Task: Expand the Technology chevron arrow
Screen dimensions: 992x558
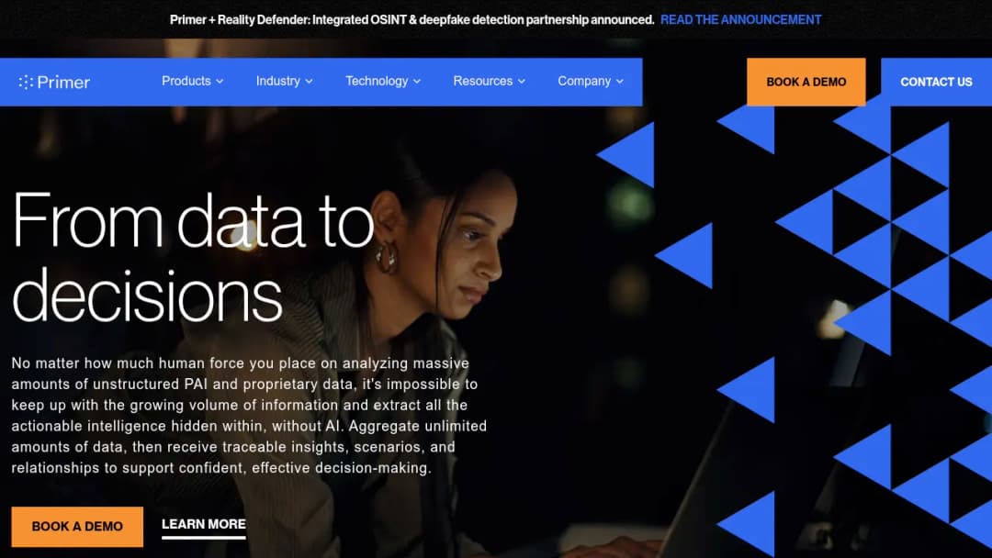Action: click(417, 82)
